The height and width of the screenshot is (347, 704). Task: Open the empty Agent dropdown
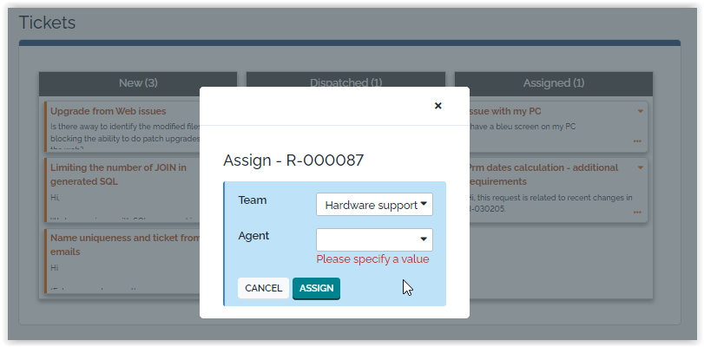click(374, 239)
